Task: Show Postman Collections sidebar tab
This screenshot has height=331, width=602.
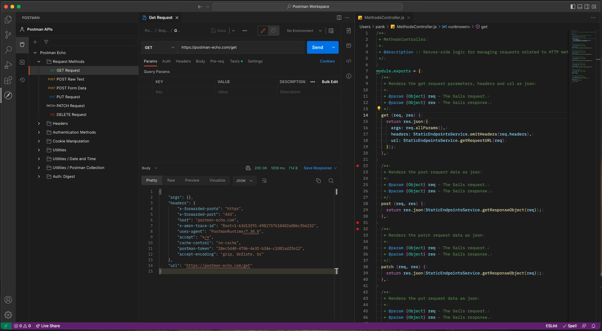Action: pyautogui.click(x=22, y=45)
